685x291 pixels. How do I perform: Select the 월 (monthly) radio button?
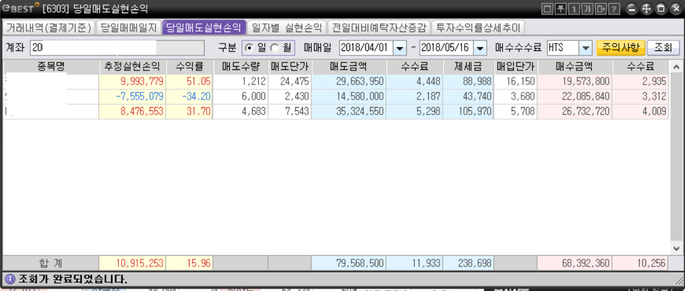click(x=275, y=48)
